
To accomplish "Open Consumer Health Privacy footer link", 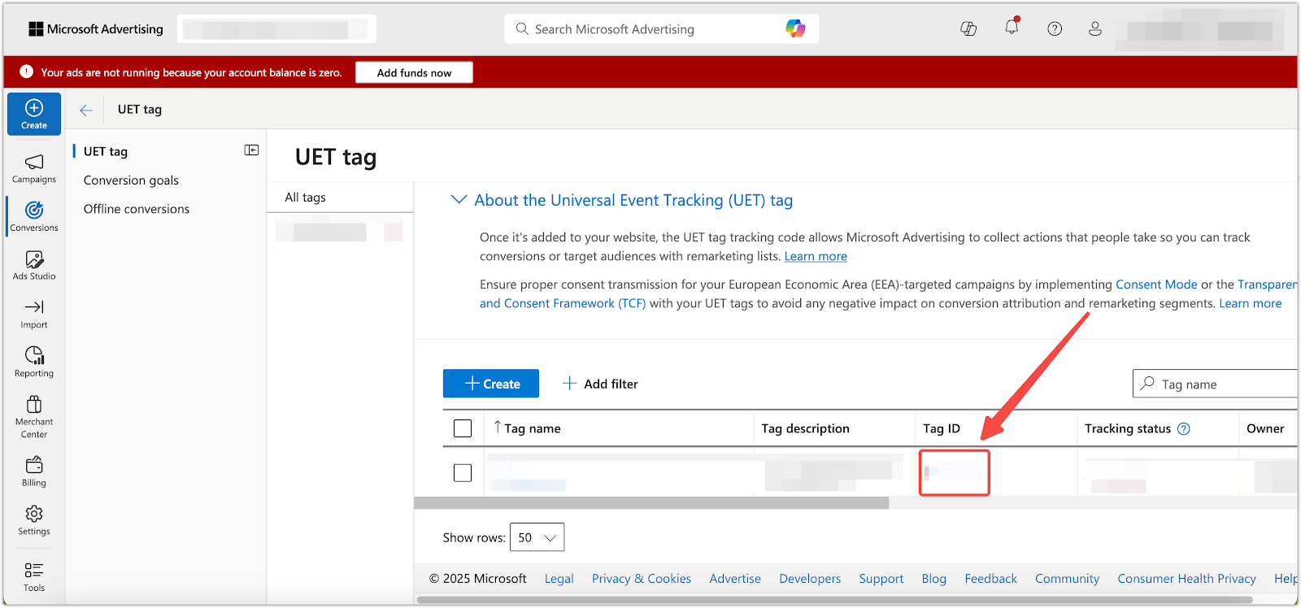I will coord(1186,579).
